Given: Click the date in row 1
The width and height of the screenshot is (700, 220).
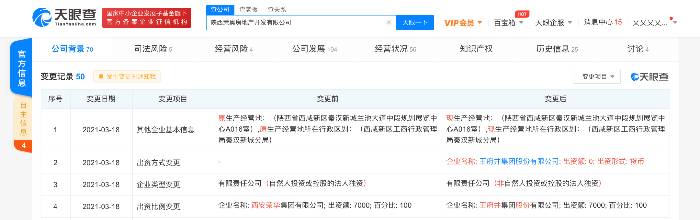Looking at the screenshot, I should coord(101,130).
